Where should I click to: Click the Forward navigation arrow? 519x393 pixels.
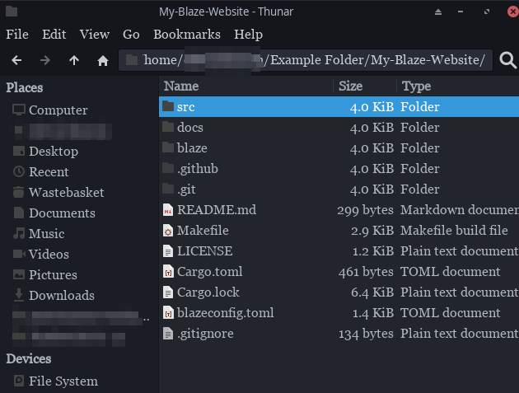point(45,61)
